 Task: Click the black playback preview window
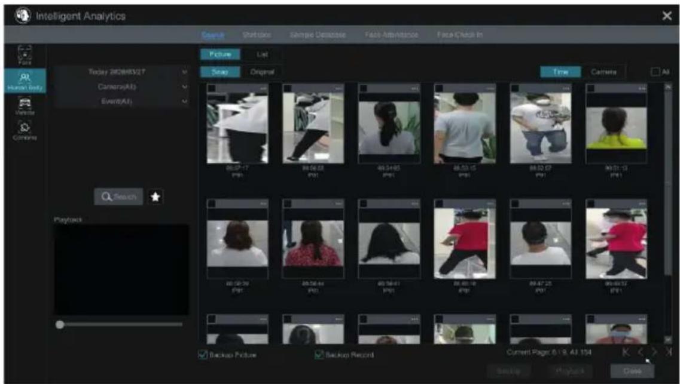121,270
